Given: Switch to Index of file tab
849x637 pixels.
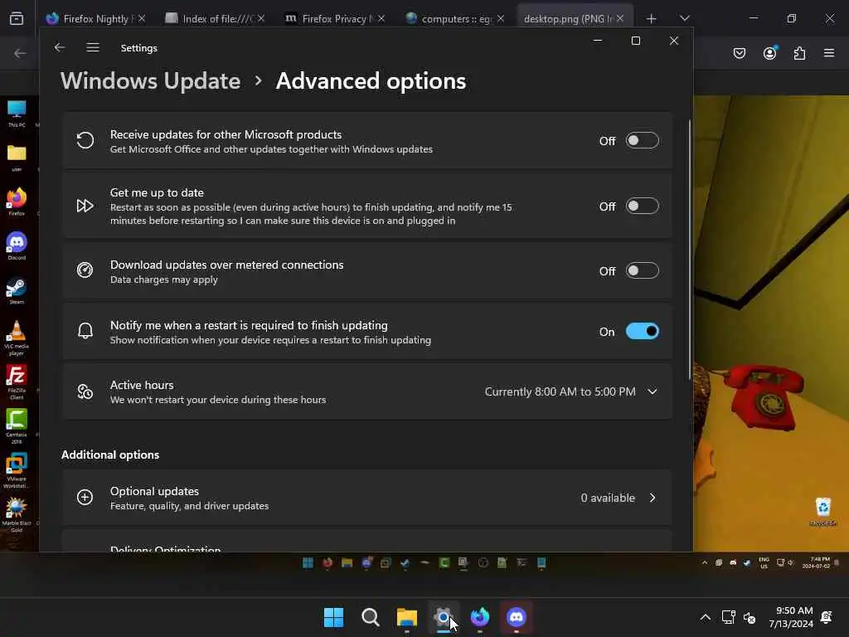Looking at the screenshot, I should click(x=214, y=18).
